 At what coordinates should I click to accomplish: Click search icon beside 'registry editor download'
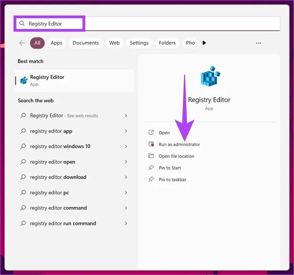(23, 177)
